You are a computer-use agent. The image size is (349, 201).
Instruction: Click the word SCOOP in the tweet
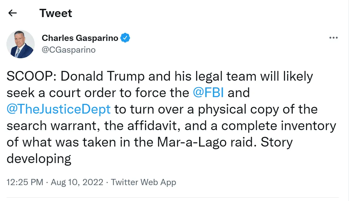click(x=28, y=77)
